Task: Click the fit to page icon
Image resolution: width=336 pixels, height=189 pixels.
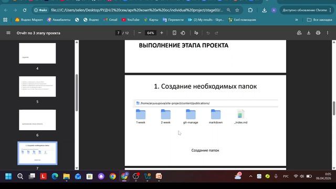Action: pos(174,33)
